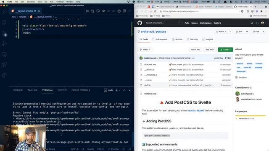Image resolution: width=269 pixels, height=151 pixels.
Task: Open Pulls in GitHub header
Action: click(187, 23)
